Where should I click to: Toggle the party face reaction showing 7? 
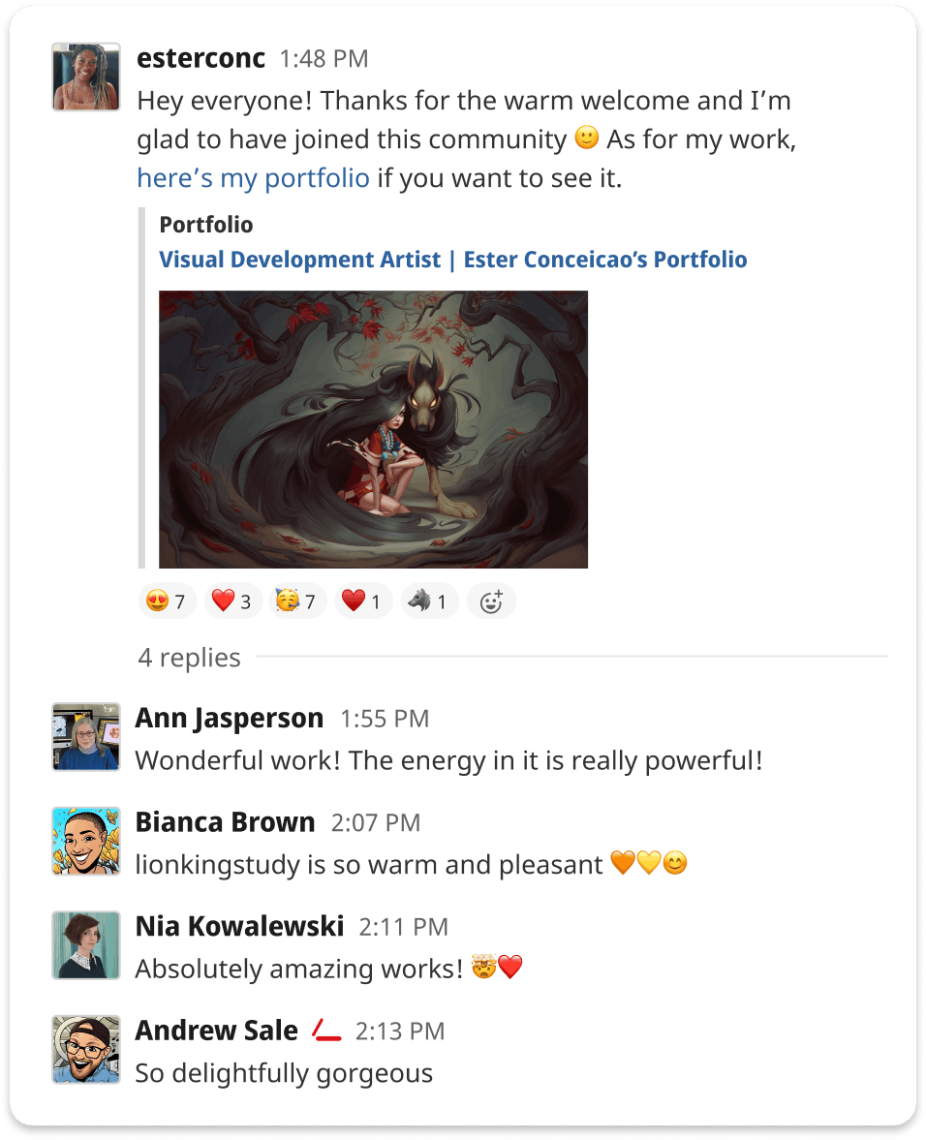coord(297,601)
